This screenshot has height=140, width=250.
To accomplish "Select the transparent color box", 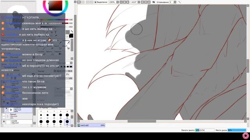I will point(67,36).
